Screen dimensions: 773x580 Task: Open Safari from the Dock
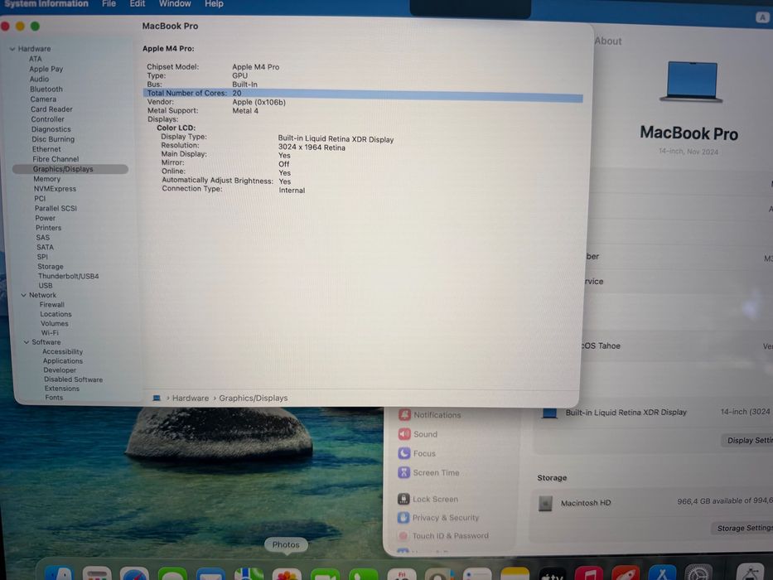(134, 574)
